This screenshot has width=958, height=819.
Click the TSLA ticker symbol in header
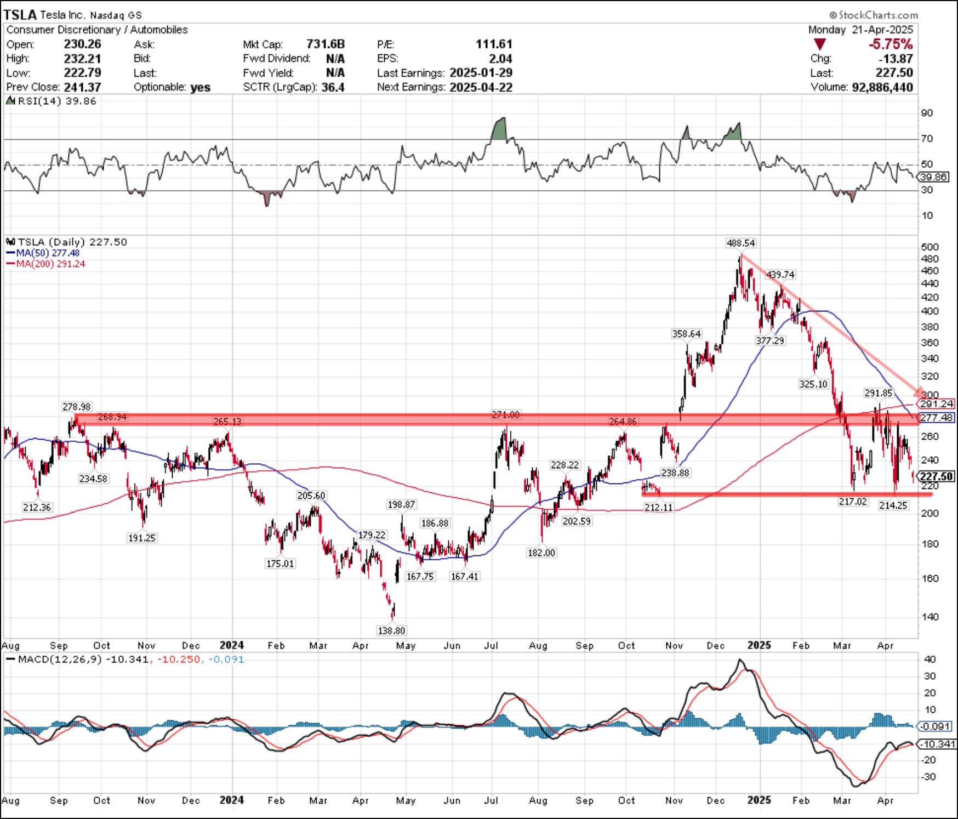point(20,15)
